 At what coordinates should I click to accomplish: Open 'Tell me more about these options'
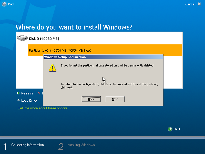(43, 108)
